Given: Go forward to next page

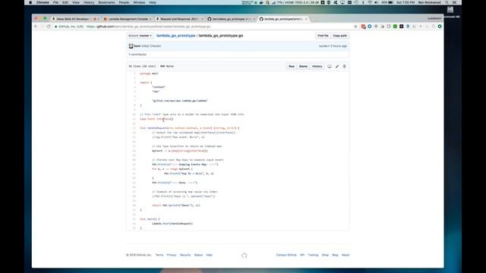Looking at the screenshot, I should (43, 27).
